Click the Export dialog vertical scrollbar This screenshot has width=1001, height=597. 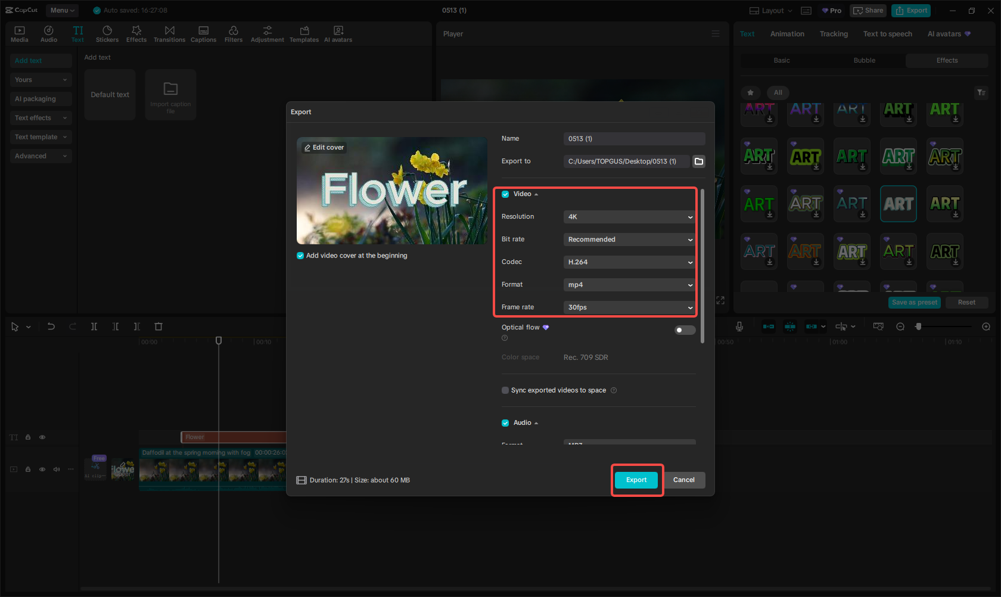pos(702,266)
